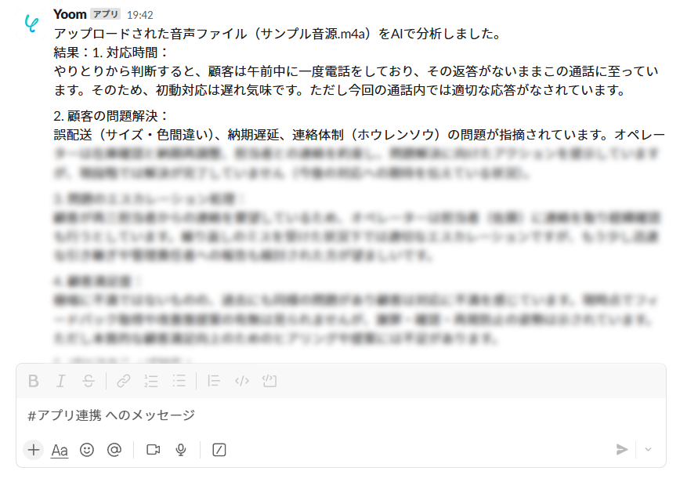Insert a link with the chain icon
This screenshot has width=680, height=482.
coord(124,381)
